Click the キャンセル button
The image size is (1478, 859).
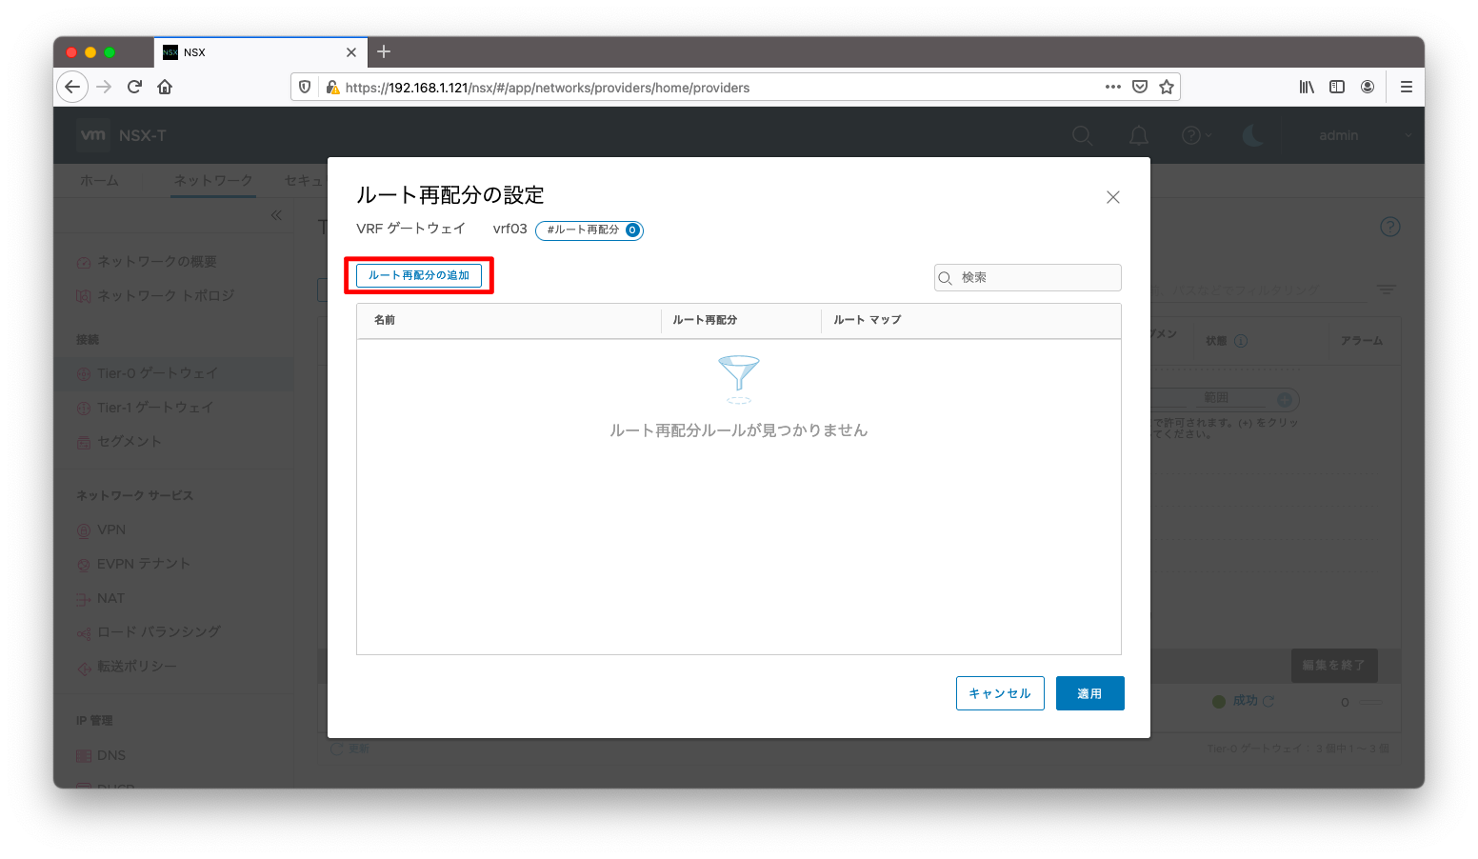point(1000,693)
